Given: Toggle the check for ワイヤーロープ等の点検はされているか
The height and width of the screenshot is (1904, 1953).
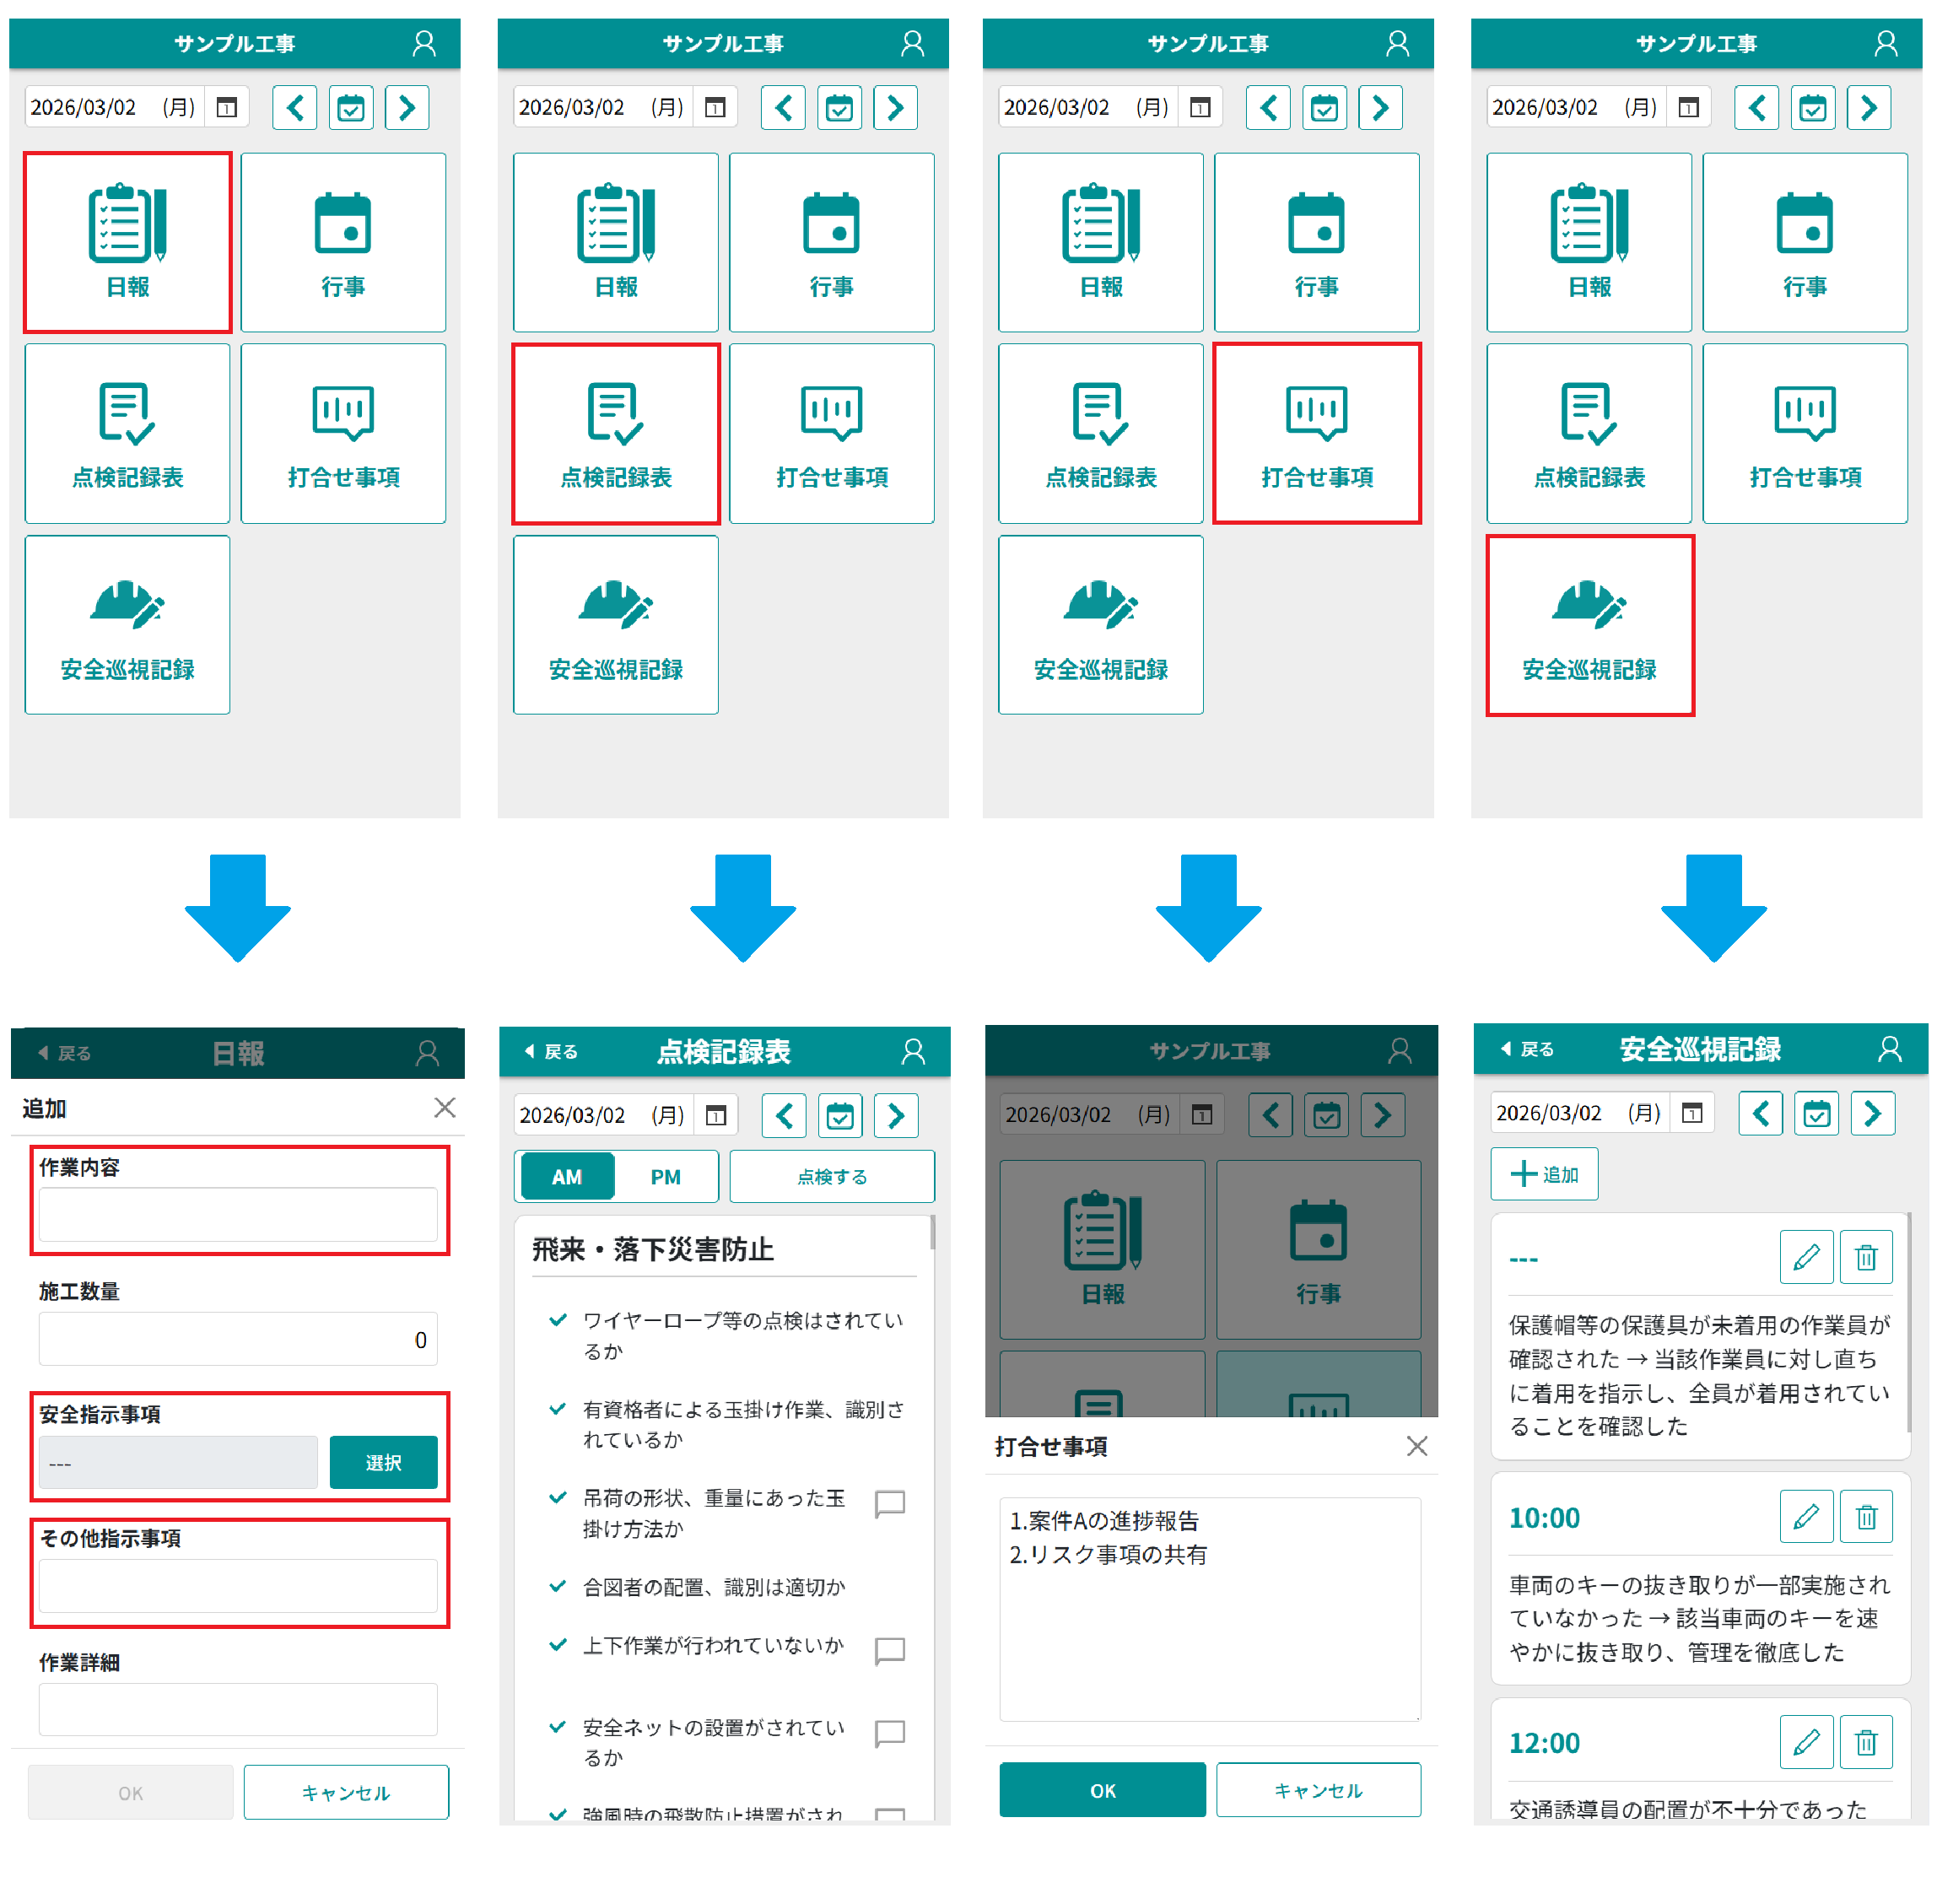Looking at the screenshot, I should click(x=558, y=1320).
